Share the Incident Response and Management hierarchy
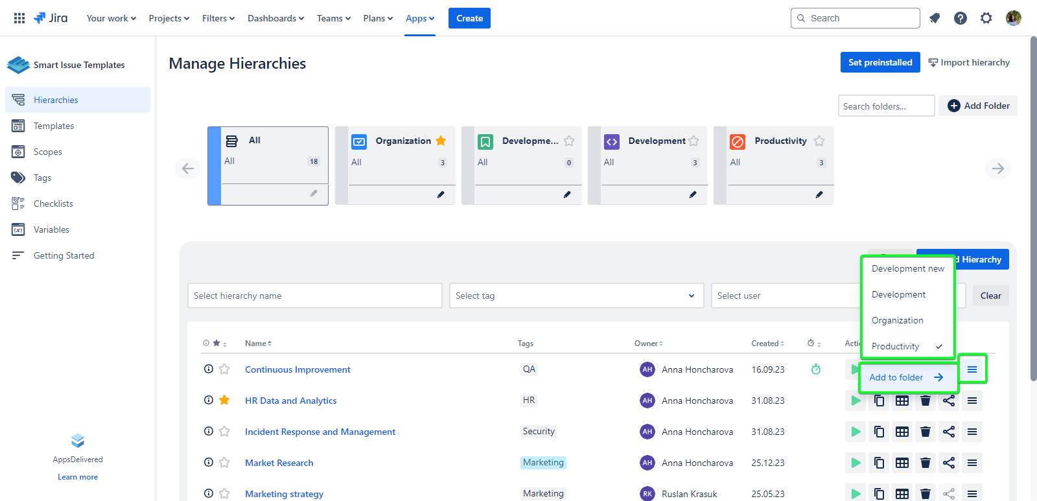Image resolution: width=1037 pixels, height=501 pixels. click(949, 432)
